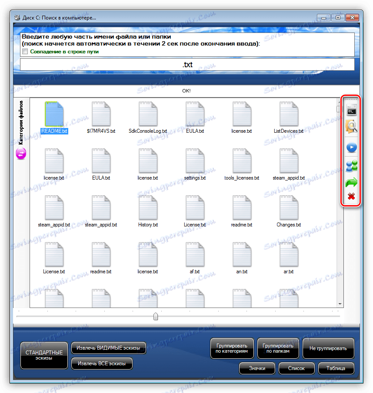
Task: Expand the 'Категории файлов' side panel
Action: pos(21,123)
